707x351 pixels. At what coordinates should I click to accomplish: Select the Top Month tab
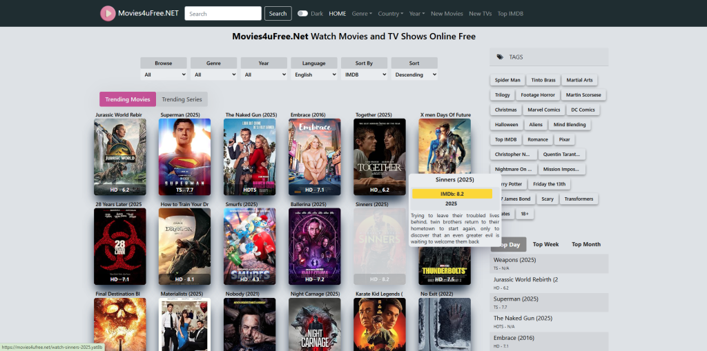click(x=586, y=244)
